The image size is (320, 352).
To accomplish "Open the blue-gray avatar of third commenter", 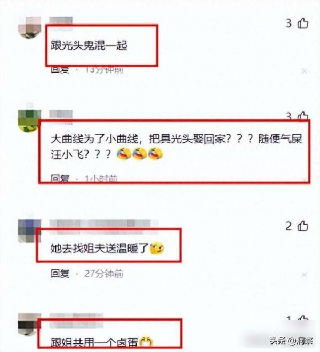I will click(x=30, y=231).
